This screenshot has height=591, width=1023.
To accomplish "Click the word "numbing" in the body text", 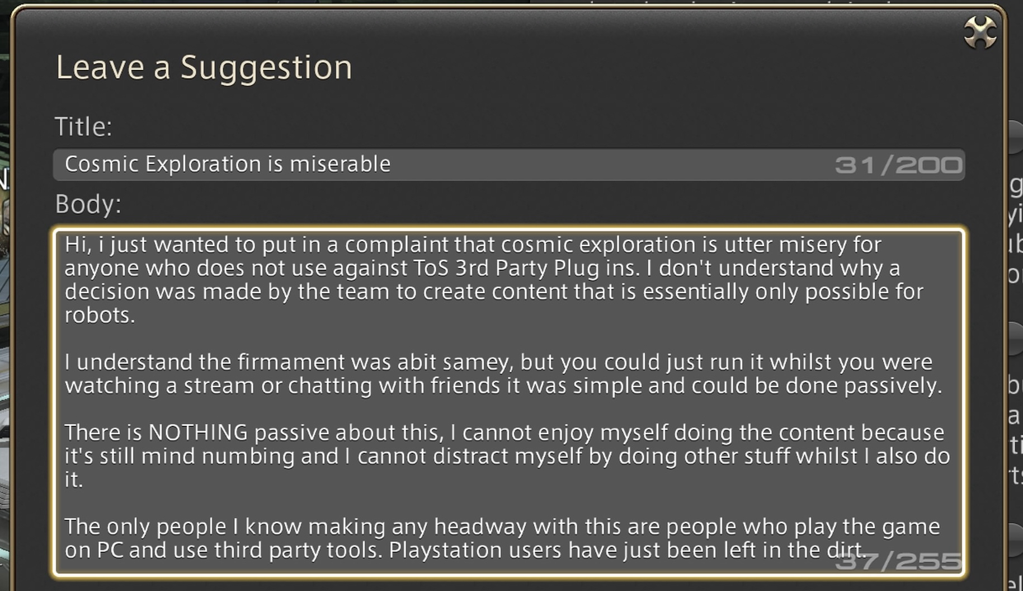I will coord(248,457).
